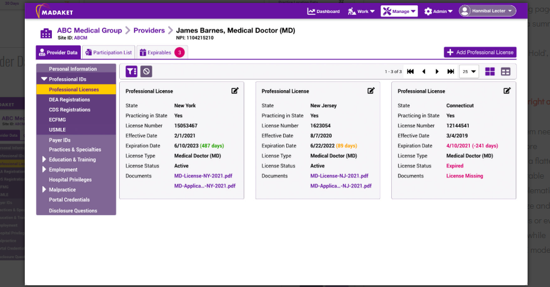Select Disclosure Questions in sidebar
The width and height of the screenshot is (550, 287).
[76, 210]
